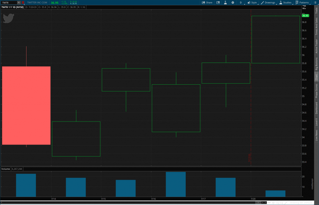
Task: Click the Volume study label
Action: click(6, 169)
